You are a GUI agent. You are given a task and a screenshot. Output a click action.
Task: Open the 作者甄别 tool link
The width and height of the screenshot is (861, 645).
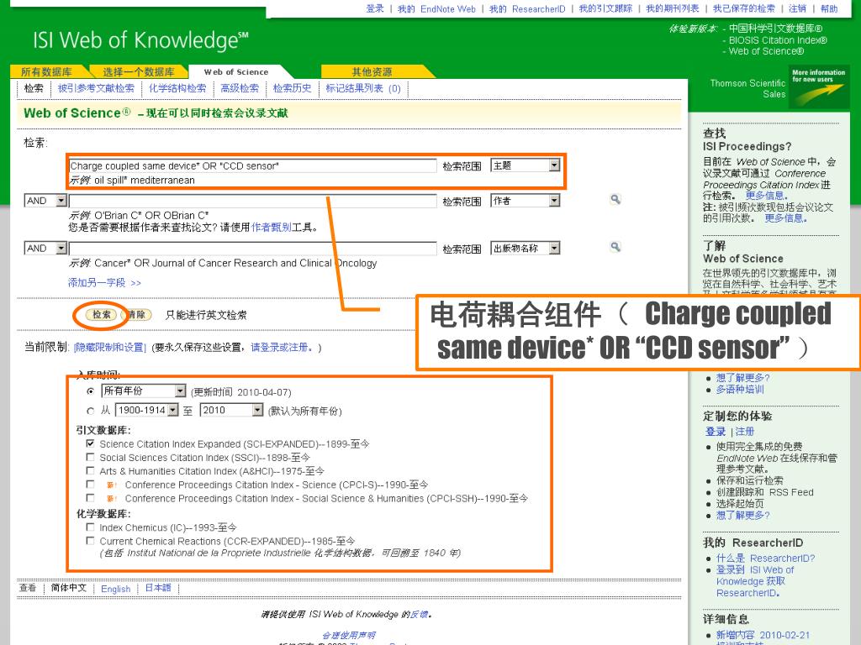[x=272, y=227]
